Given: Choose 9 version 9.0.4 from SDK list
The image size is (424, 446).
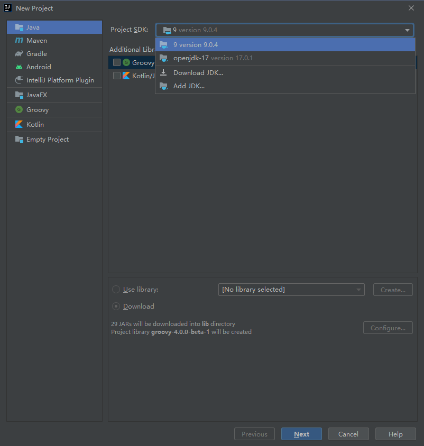Looking at the screenshot, I should pos(285,45).
